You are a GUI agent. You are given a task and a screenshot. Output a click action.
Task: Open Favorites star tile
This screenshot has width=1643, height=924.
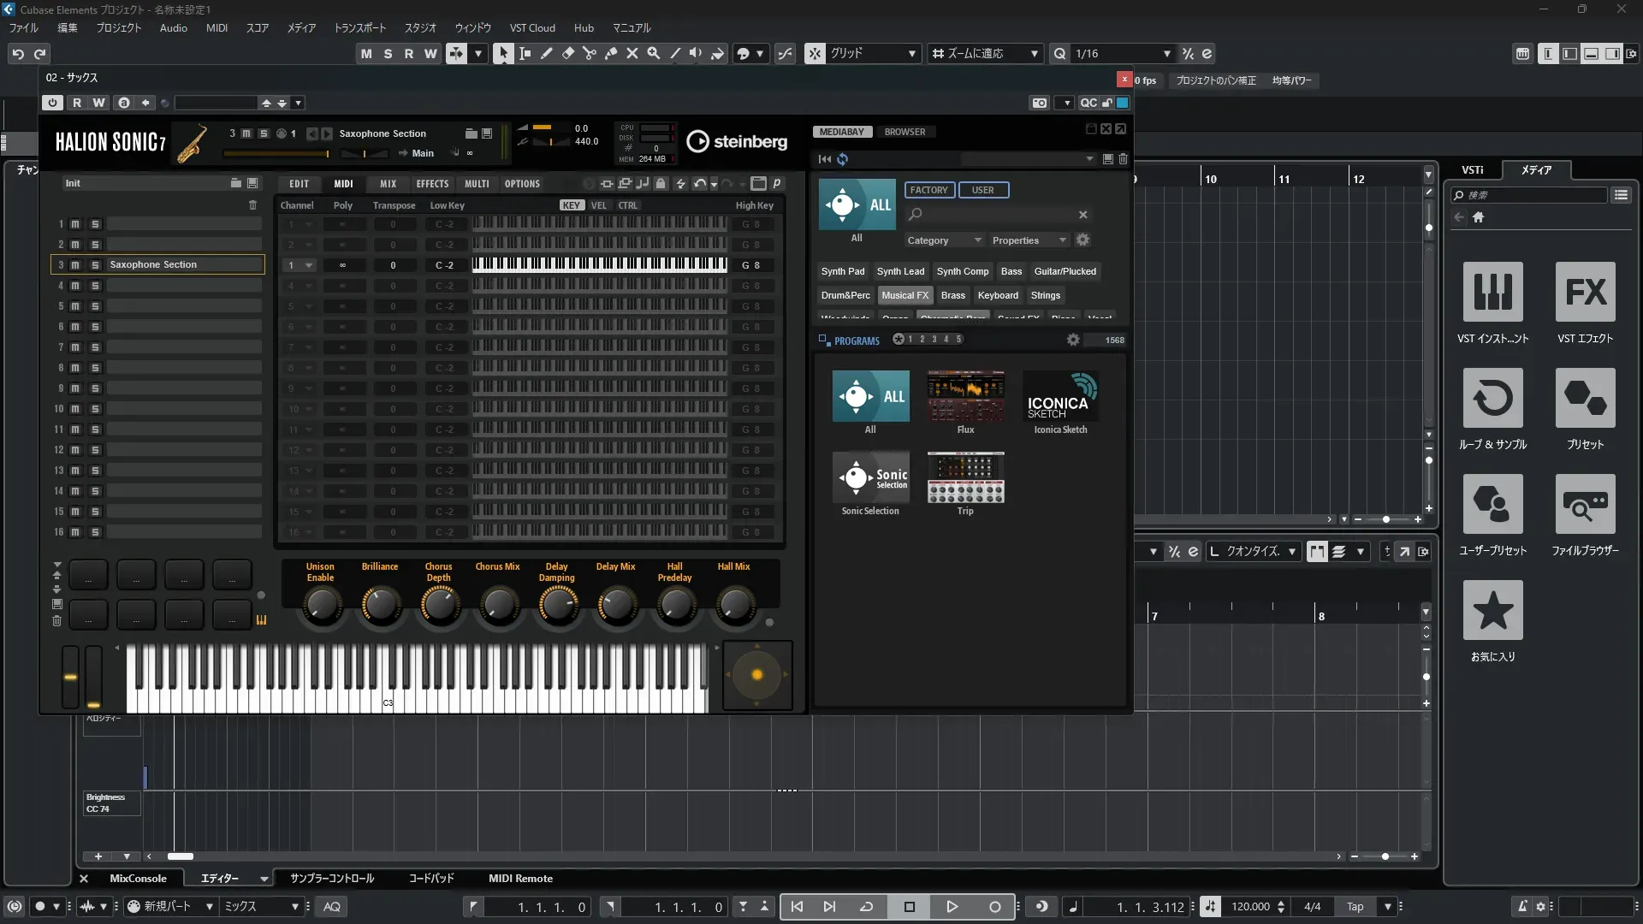[x=1492, y=610]
